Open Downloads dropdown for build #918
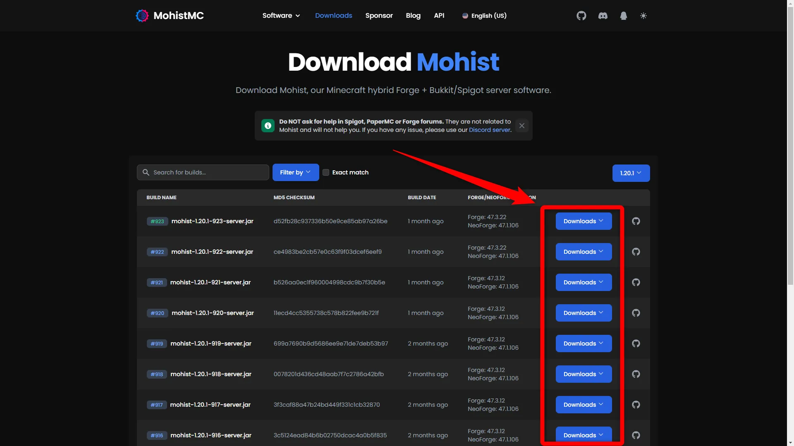 tap(584, 374)
